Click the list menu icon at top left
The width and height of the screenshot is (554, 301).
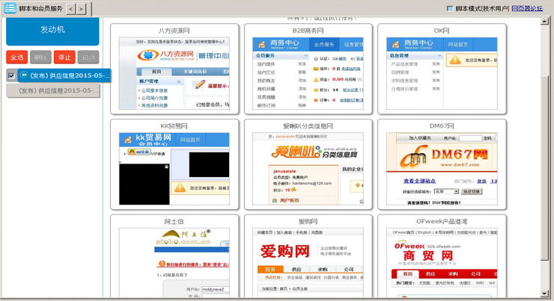10,7
